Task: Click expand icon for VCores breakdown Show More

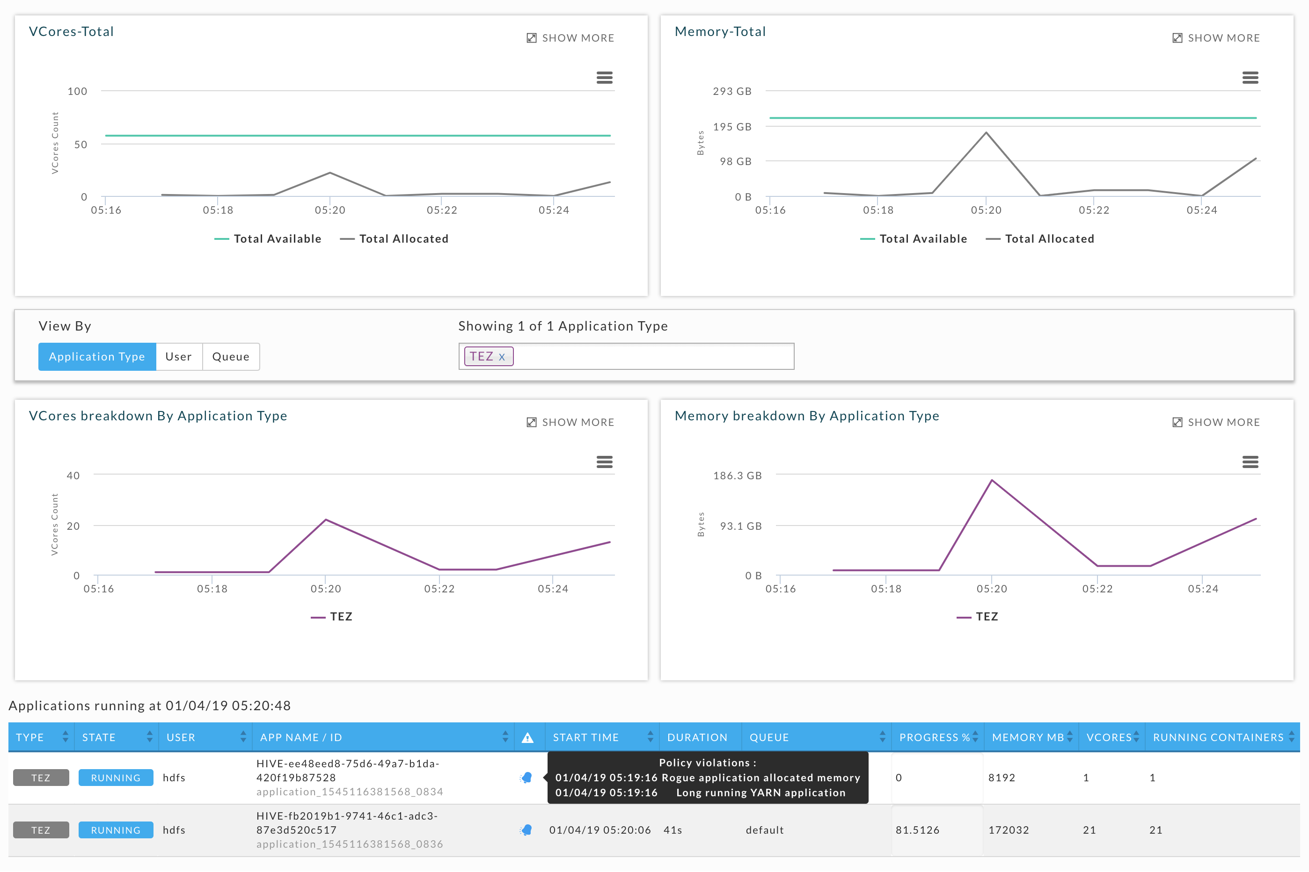Action: click(x=532, y=422)
